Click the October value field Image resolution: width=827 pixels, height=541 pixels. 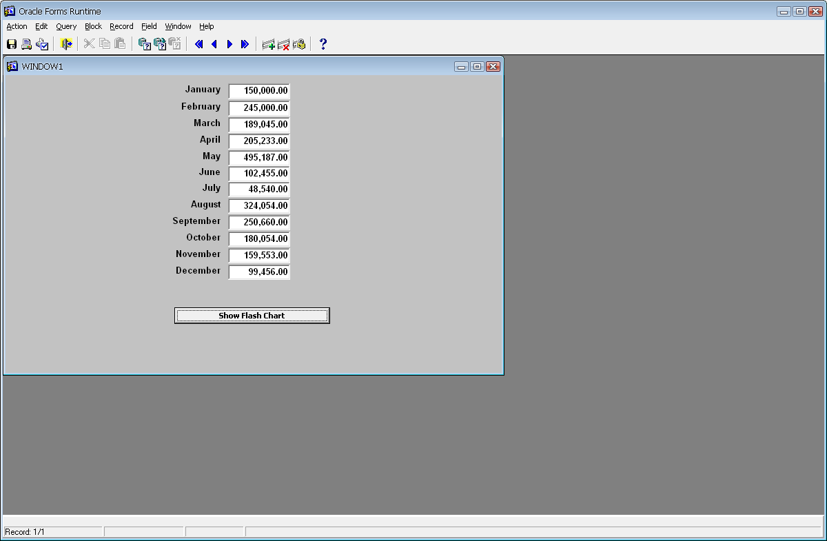(x=259, y=239)
